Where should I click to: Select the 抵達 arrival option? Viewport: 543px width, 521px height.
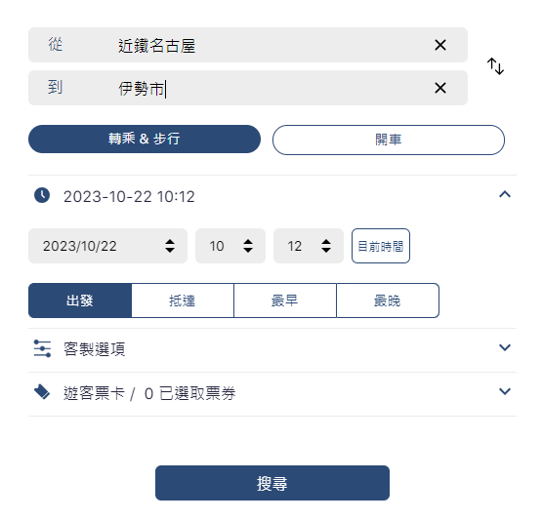[x=183, y=301]
